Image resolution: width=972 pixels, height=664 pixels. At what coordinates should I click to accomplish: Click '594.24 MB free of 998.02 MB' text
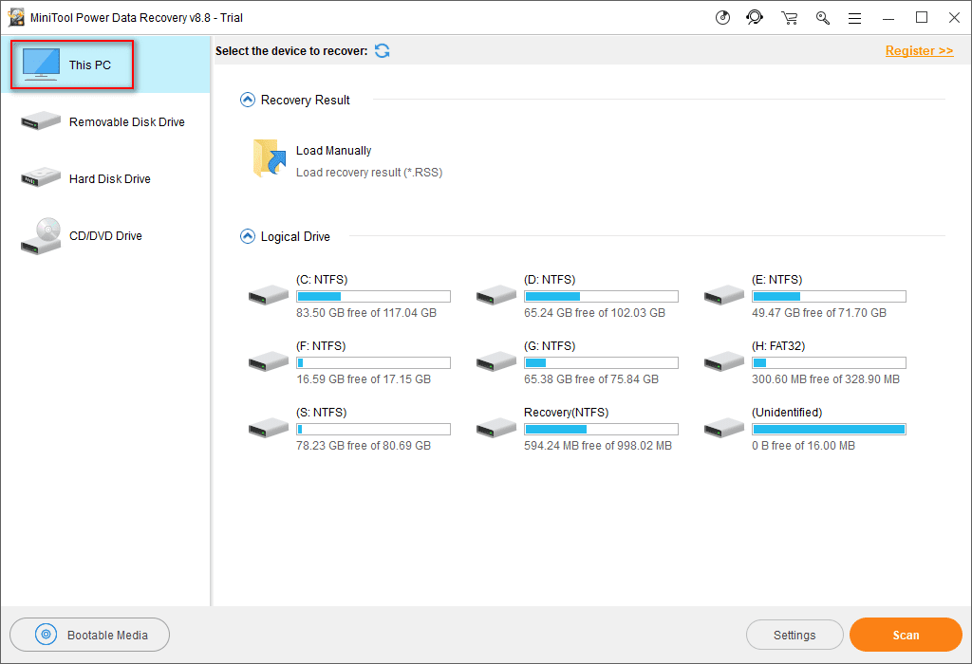[x=598, y=445]
